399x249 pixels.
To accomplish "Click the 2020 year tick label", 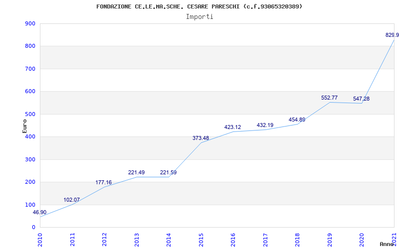I will [362, 240].
